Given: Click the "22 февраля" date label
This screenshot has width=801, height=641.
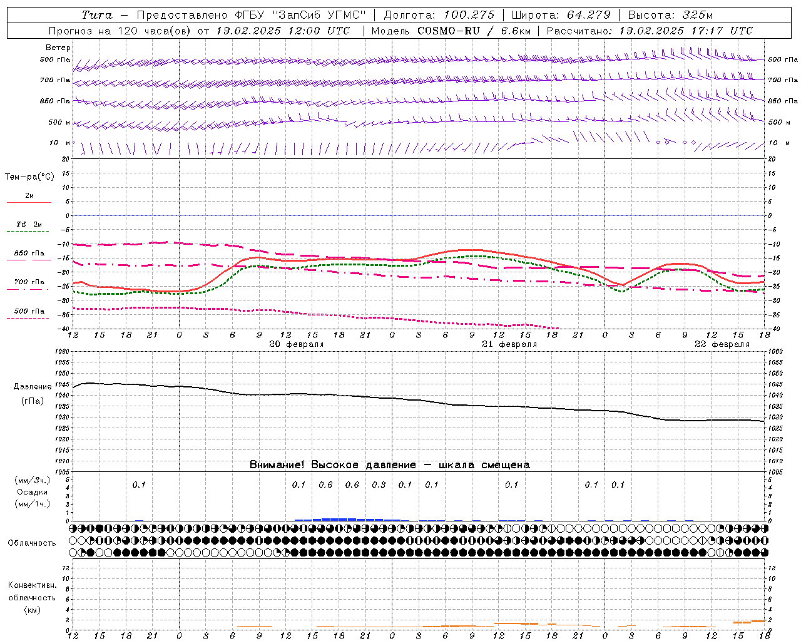Looking at the screenshot, I should pyautogui.click(x=722, y=344).
